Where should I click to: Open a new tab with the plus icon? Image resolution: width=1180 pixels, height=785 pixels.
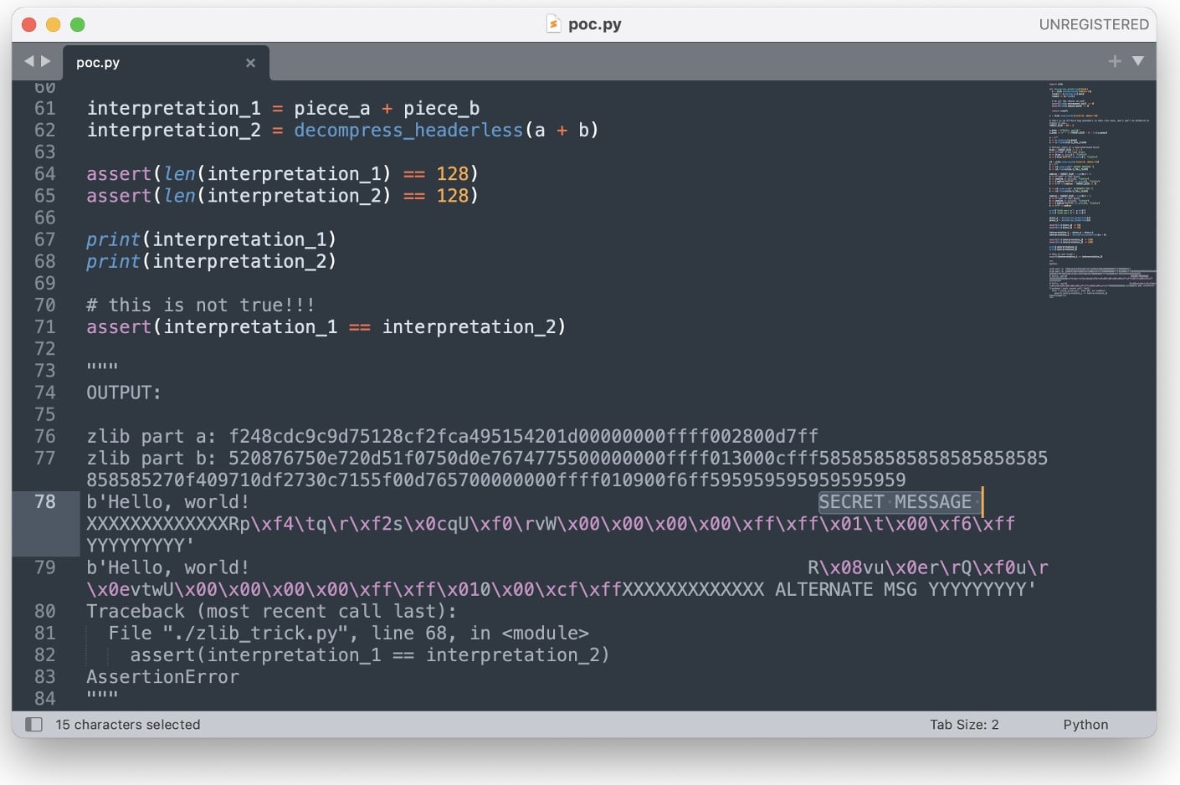click(1115, 60)
